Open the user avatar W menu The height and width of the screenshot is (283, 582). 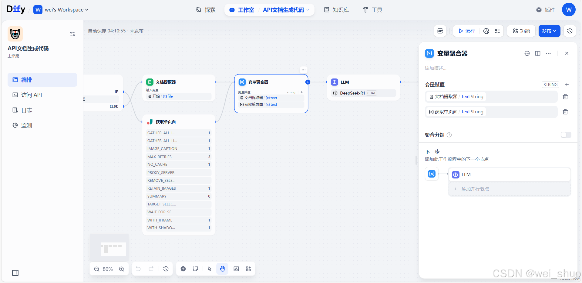click(x=569, y=10)
